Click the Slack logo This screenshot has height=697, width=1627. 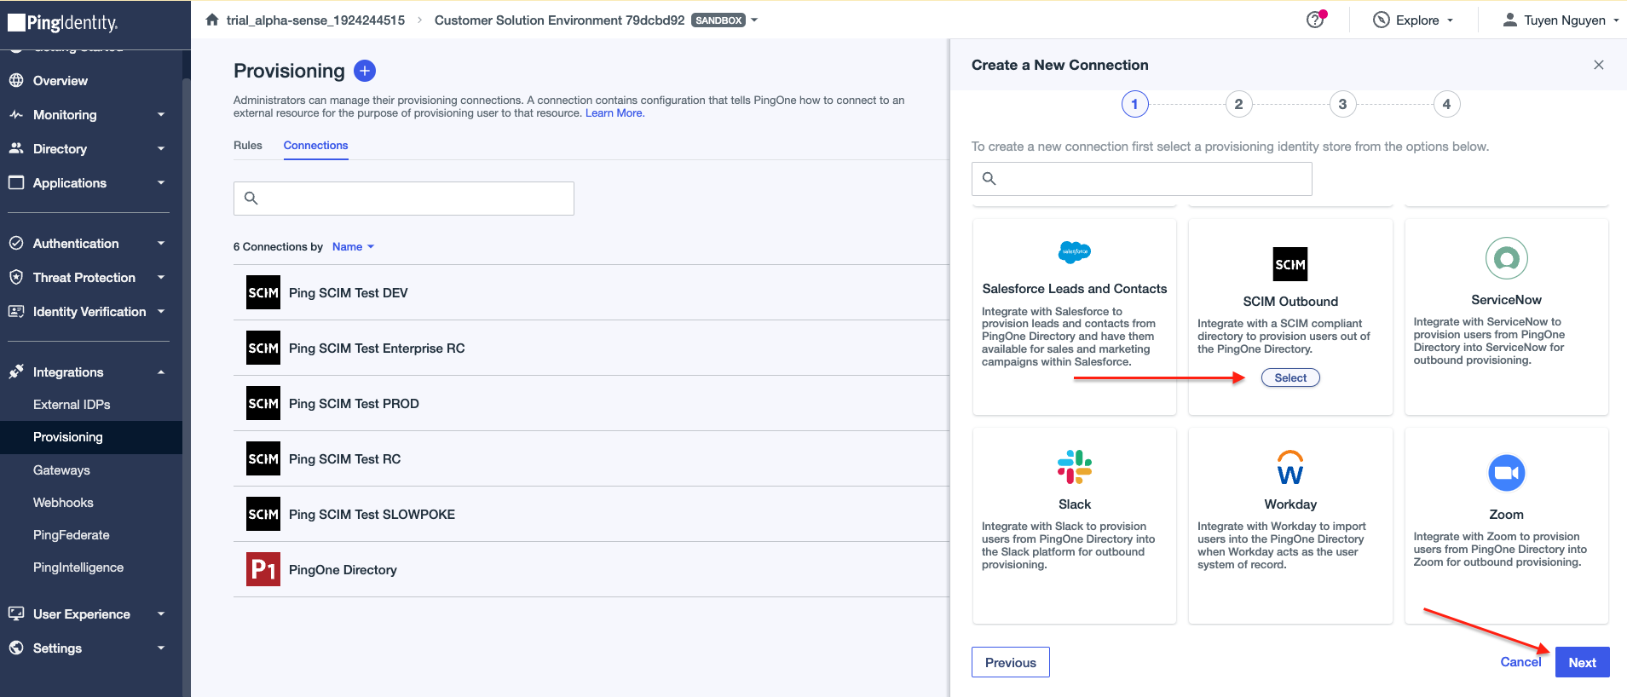click(1075, 467)
